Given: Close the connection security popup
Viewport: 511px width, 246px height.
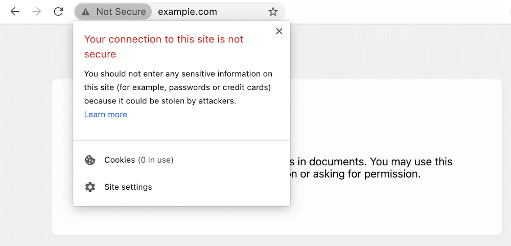Looking at the screenshot, I should click(279, 31).
